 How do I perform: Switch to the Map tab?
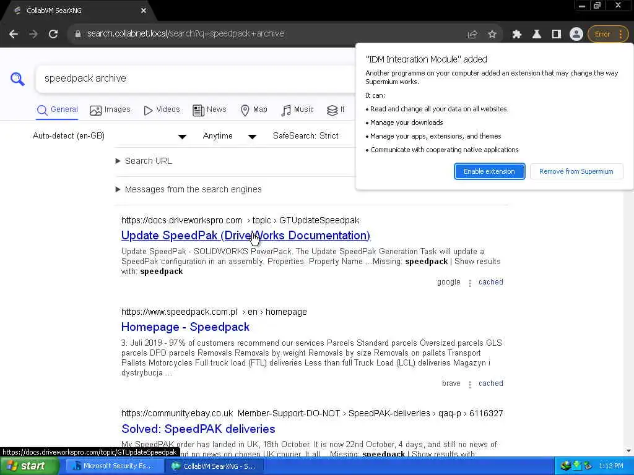(253, 110)
